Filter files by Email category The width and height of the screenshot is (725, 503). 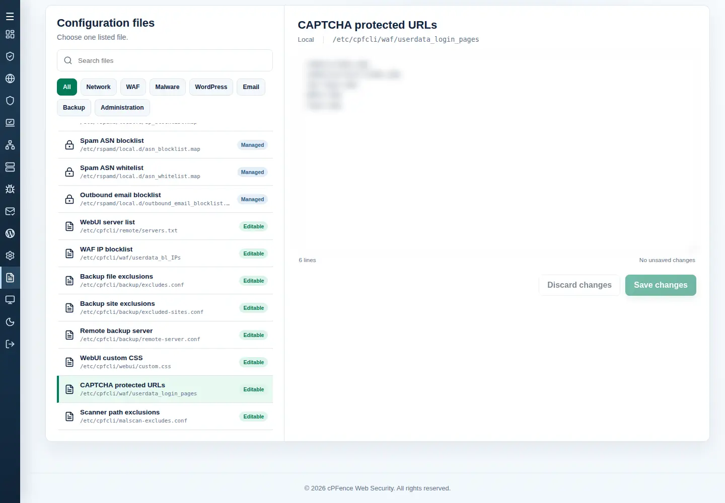click(251, 87)
